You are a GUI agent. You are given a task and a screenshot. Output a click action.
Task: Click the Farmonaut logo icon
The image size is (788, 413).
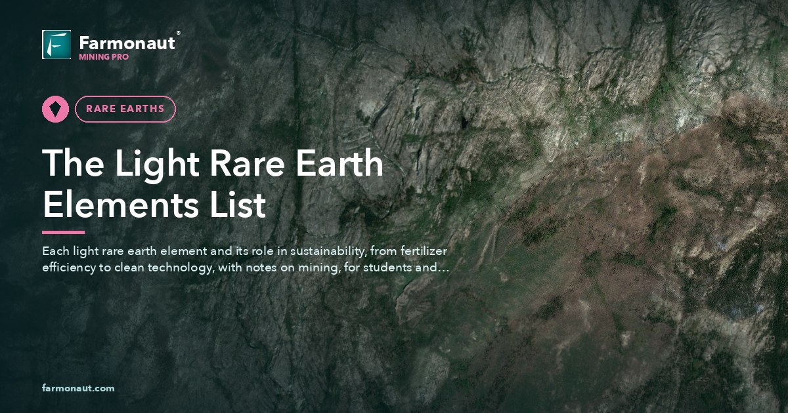[56, 45]
